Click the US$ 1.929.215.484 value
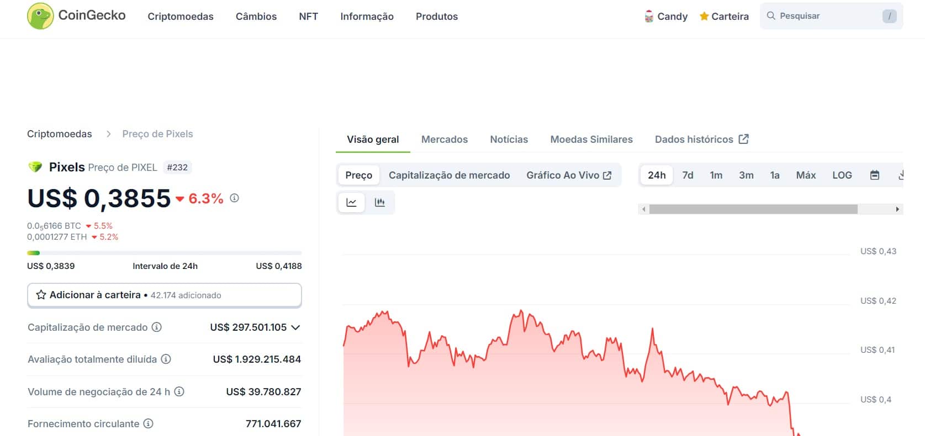The image size is (925, 436). [x=257, y=359]
